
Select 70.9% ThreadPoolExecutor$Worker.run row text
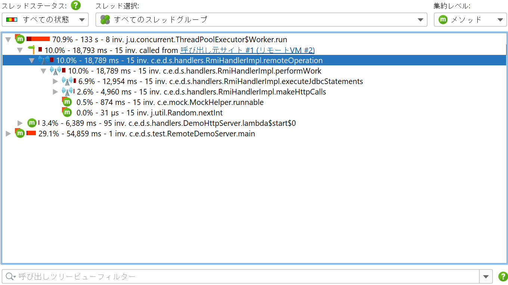(170, 40)
